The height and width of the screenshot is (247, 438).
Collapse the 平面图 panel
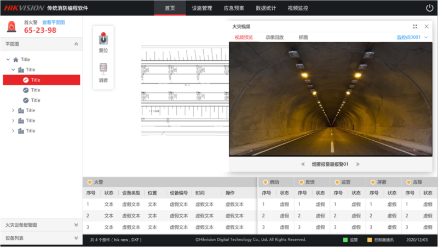[76, 44]
